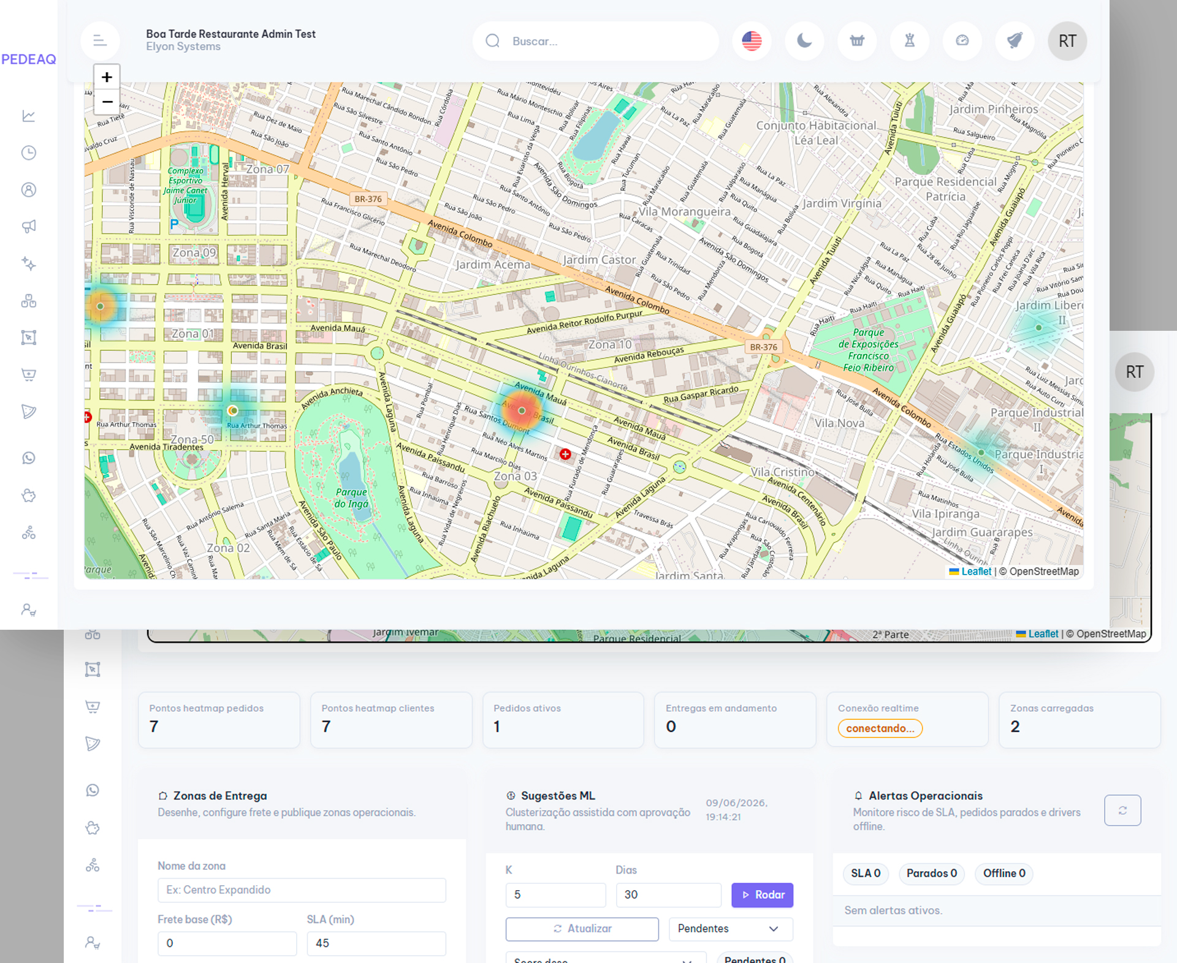Open bike icon in back window sidebar
1177x963 pixels.
[93, 865]
